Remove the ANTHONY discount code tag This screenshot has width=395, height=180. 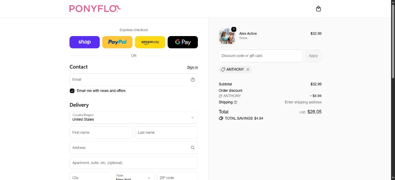(x=248, y=70)
